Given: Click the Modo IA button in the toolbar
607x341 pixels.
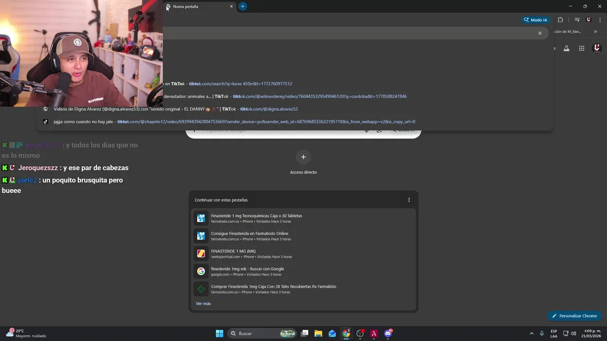Looking at the screenshot, I should click(535, 20).
